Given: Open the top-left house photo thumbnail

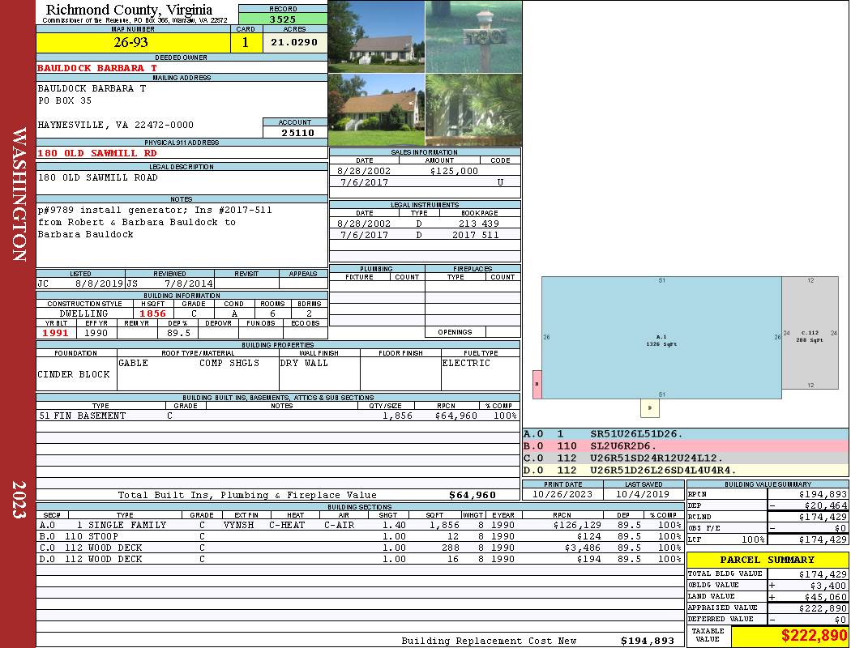Looking at the screenshot, I should pos(376,36).
